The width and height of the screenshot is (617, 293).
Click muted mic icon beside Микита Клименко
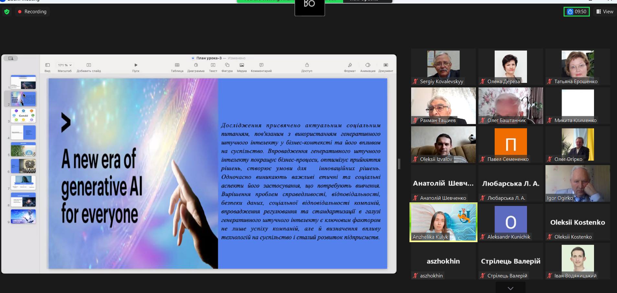tap(550, 120)
